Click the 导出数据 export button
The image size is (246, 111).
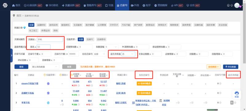click(x=231, y=67)
